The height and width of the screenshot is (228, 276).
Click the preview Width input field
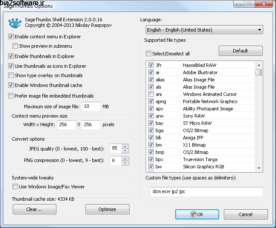(66, 124)
